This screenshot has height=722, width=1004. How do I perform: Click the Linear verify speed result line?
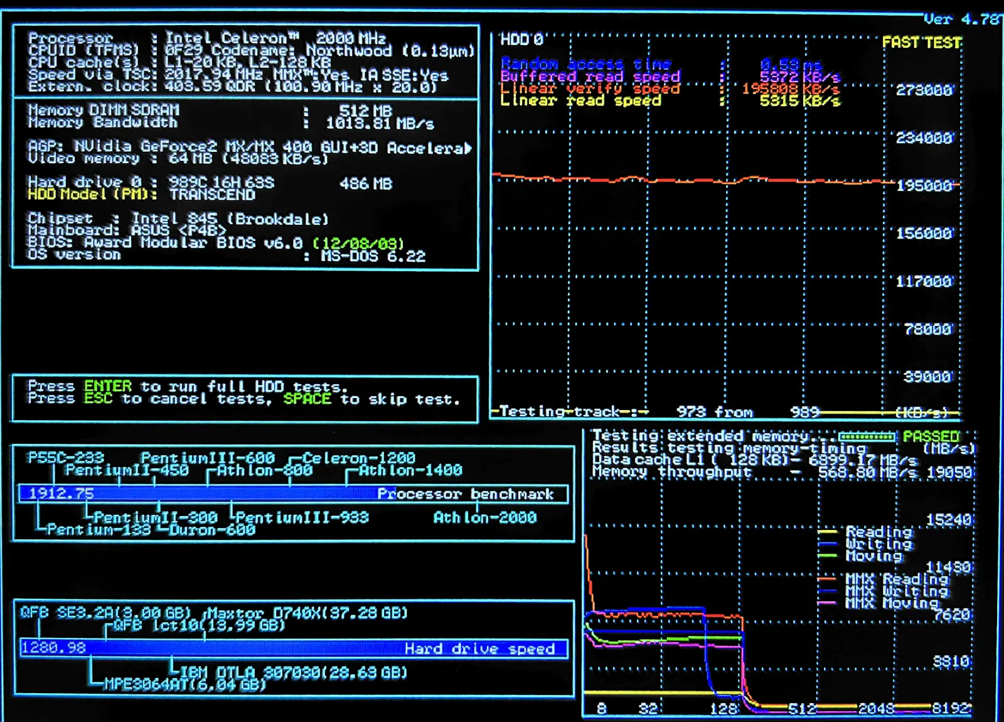pos(670,89)
